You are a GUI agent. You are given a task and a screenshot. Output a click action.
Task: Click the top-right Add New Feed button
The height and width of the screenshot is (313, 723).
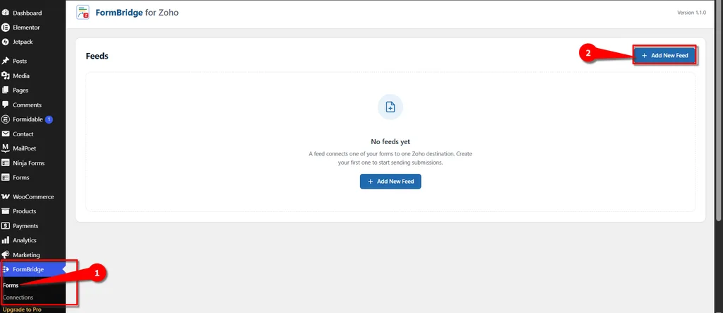(664, 55)
